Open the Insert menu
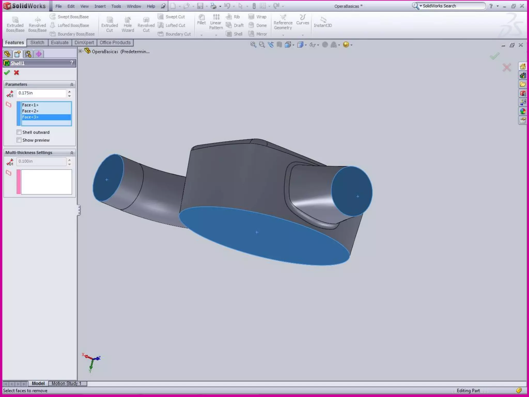This screenshot has width=529, height=397. [100, 6]
